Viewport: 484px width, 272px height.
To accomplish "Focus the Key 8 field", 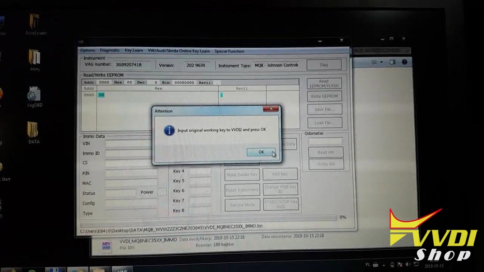I will pos(200,210).
